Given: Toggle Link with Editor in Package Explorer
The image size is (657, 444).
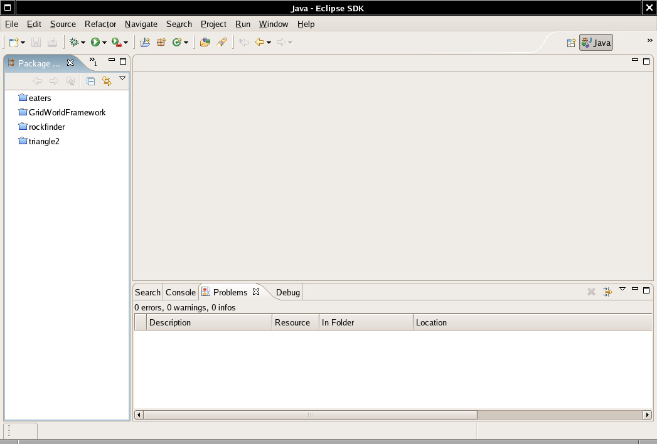Looking at the screenshot, I should click(x=106, y=81).
